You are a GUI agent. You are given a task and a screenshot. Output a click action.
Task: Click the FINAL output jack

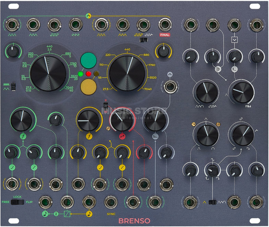coord(165,25)
